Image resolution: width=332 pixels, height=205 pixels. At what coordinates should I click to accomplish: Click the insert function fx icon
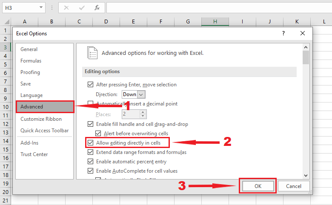[97, 8]
